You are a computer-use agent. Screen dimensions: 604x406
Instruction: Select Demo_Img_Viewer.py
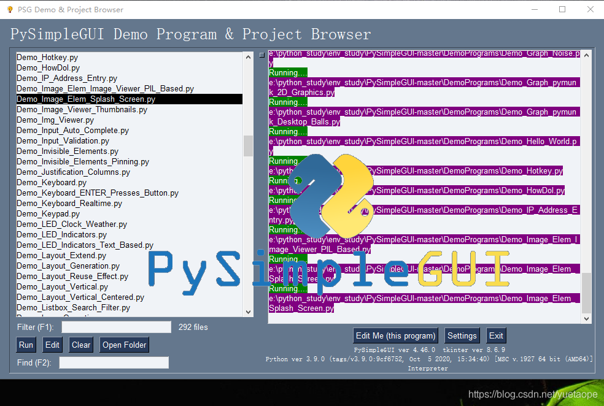[130, 120]
